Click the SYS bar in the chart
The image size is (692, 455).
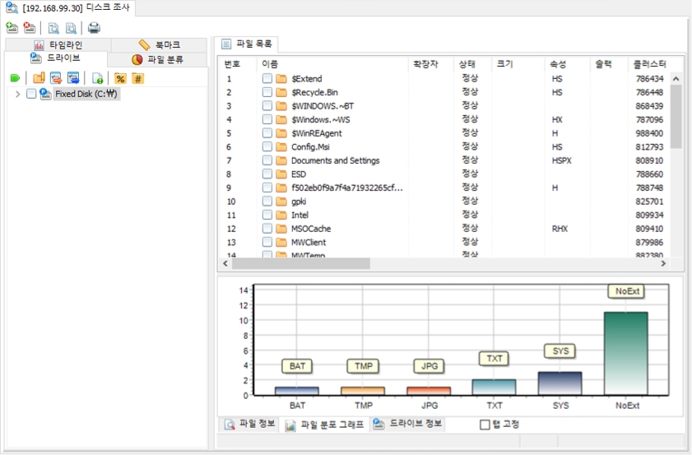560,383
